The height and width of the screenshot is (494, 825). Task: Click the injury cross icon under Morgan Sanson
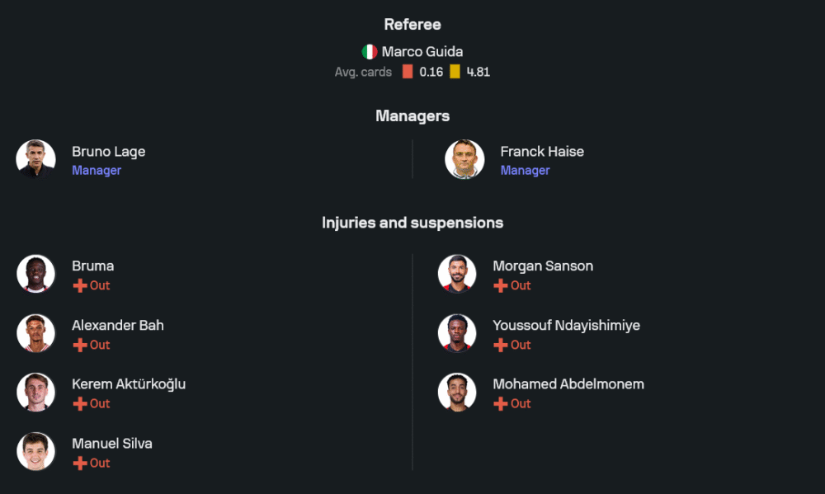click(501, 285)
